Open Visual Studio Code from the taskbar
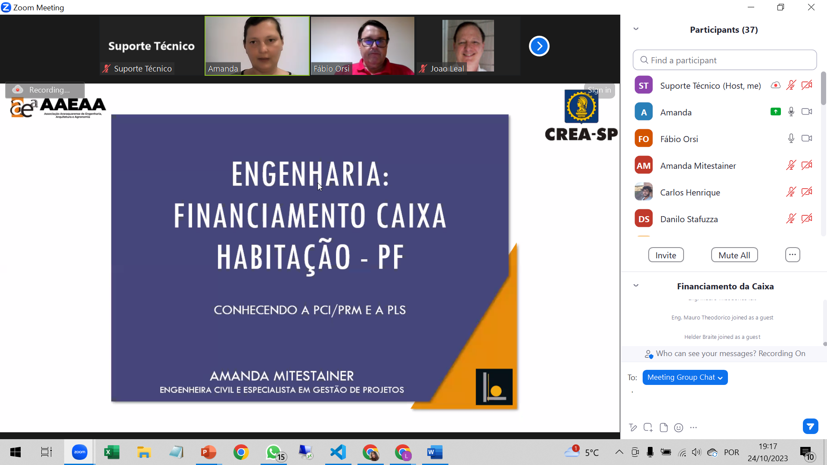This screenshot has width=827, height=465. click(x=338, y=452)
